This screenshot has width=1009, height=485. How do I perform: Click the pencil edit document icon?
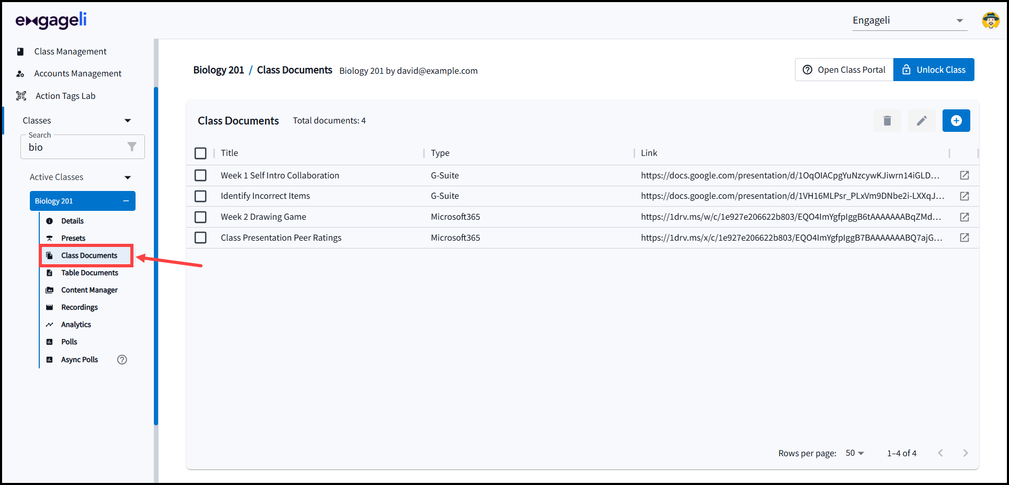[x=922, y=121]
